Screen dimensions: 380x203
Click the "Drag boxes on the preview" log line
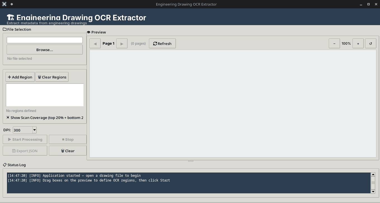(x=89, y=180)
